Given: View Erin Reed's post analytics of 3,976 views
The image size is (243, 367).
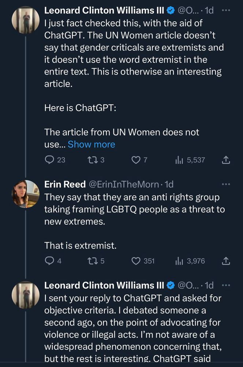Looking at the screenshot, I should point(179,261).
